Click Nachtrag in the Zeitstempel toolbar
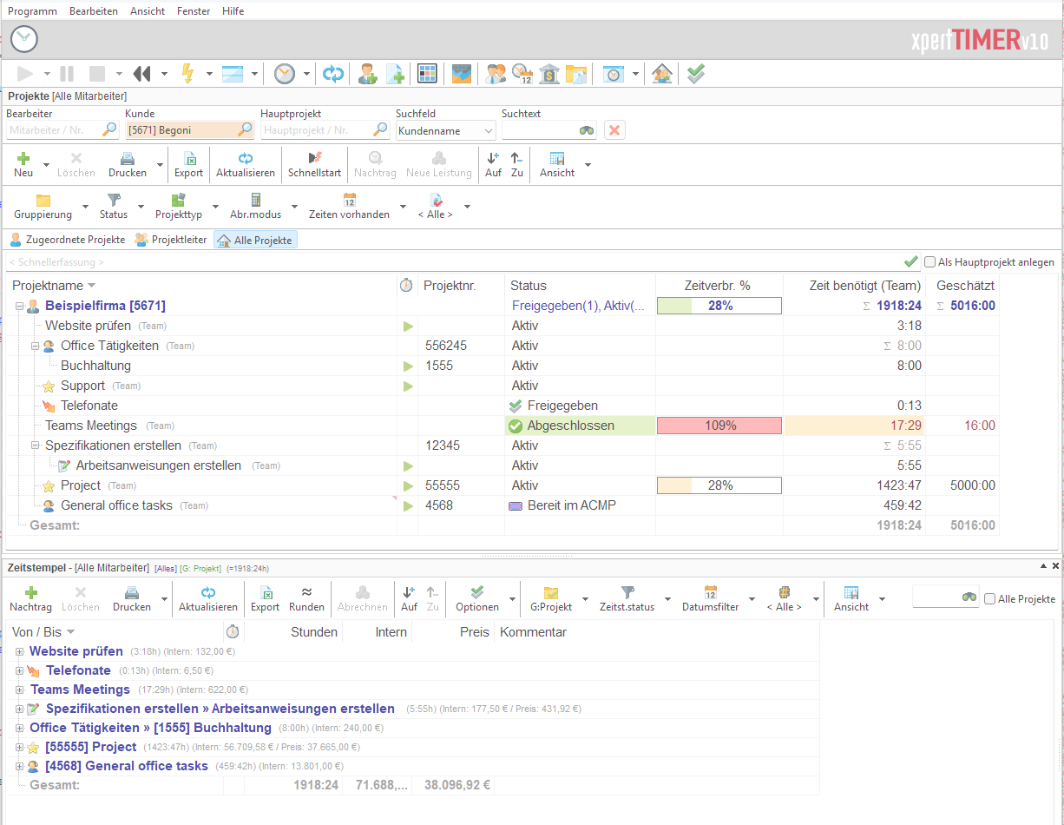 [31, 598]
